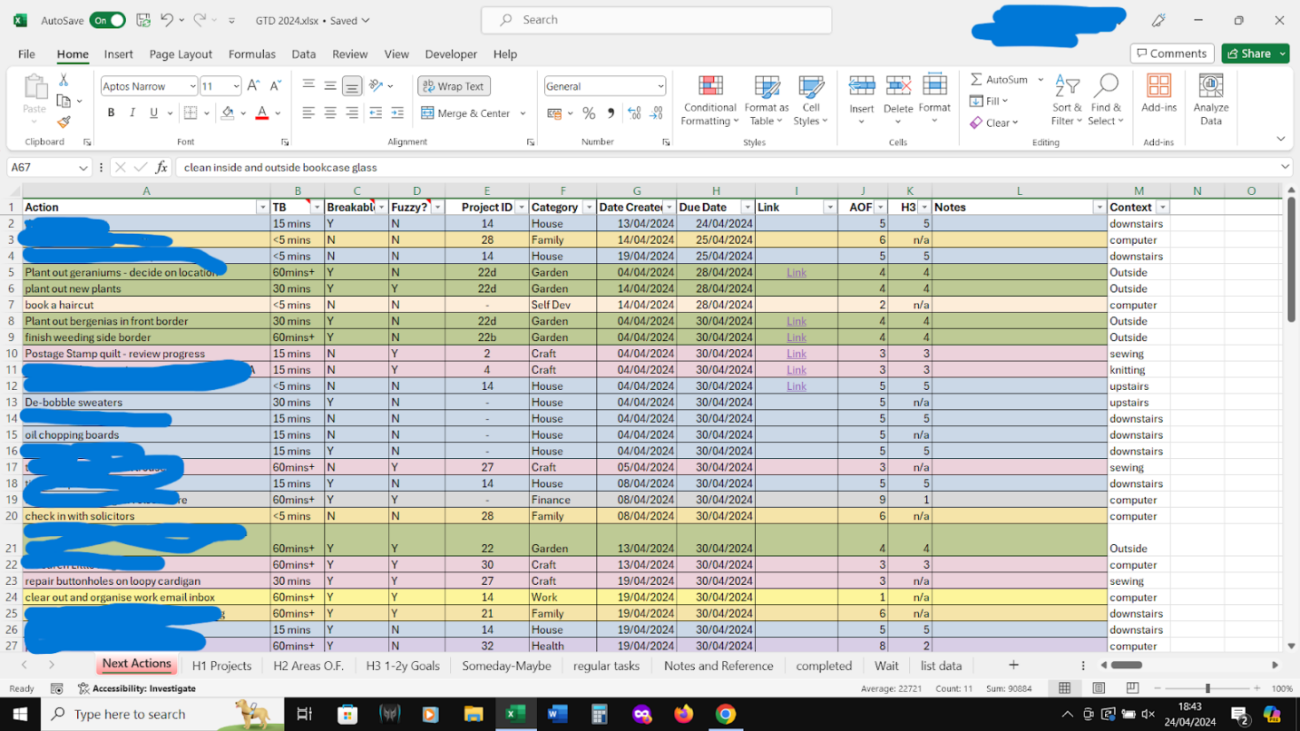Screen dimensions: 1300x731
Task: Toggle Wrap Text for the selection
Action: (453, 85)
